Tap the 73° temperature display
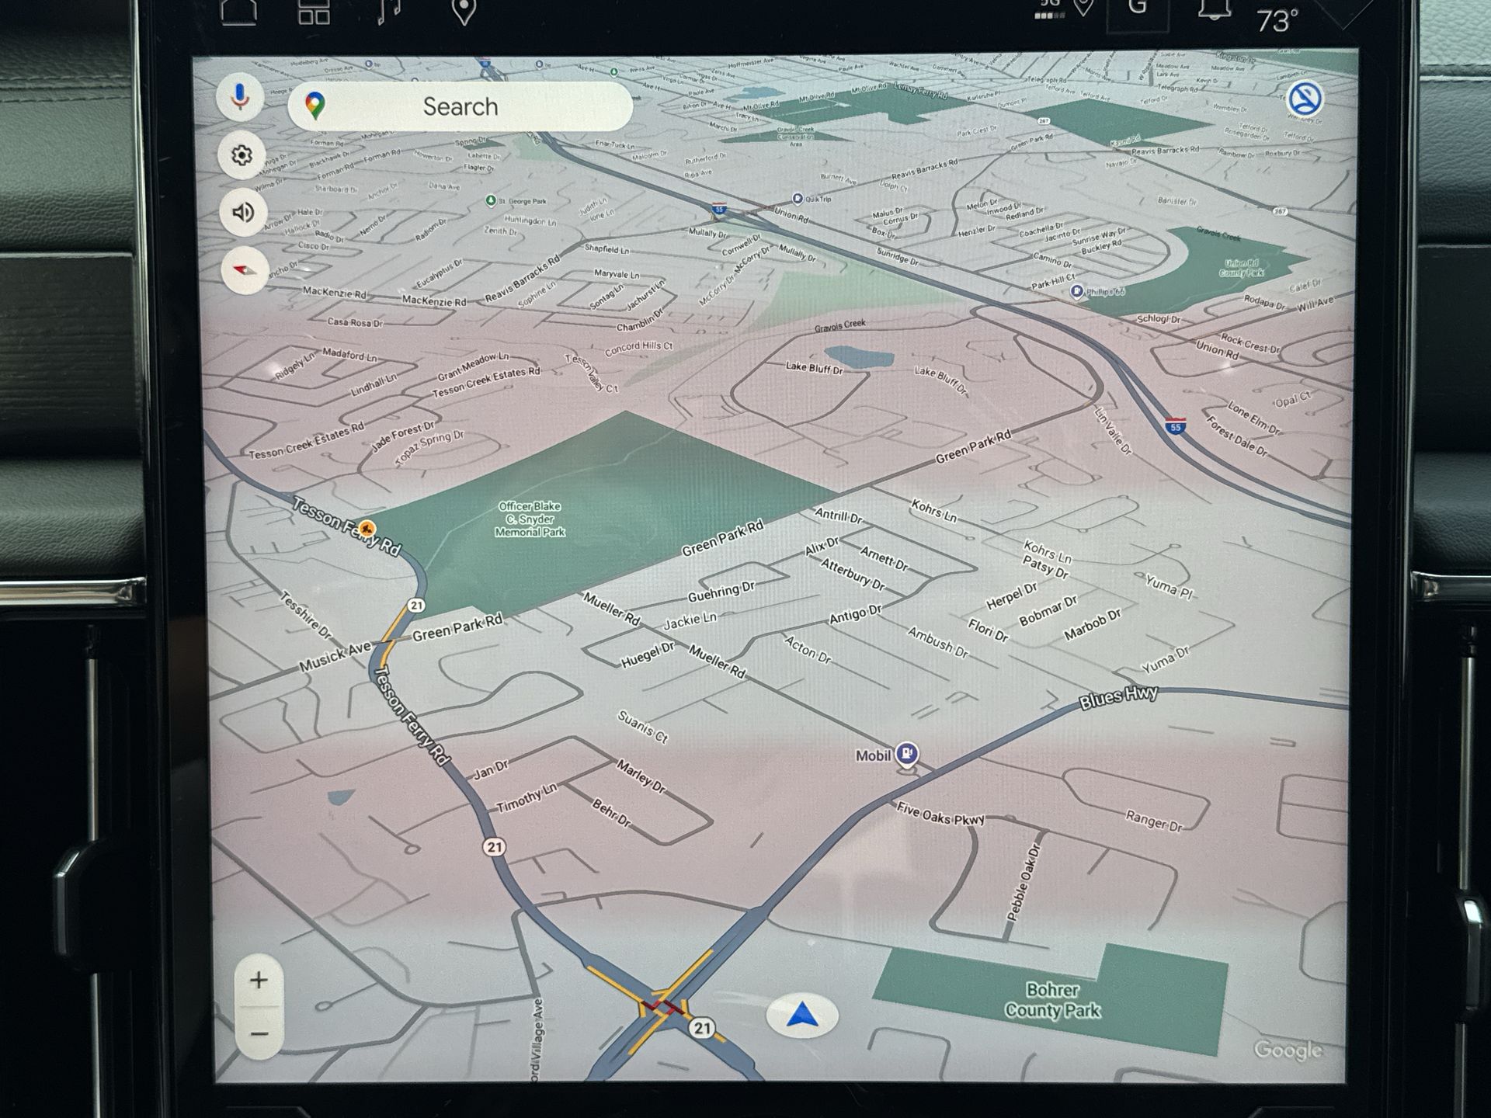Image resolution: width=1491 pixels, height=1118 pixels. pos(1277,20)
